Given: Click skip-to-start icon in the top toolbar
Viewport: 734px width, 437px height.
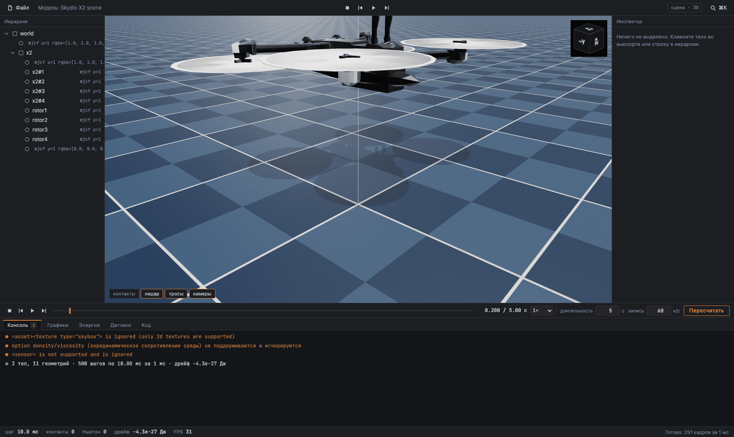Looking at the screenshot, I should point(360,8).
